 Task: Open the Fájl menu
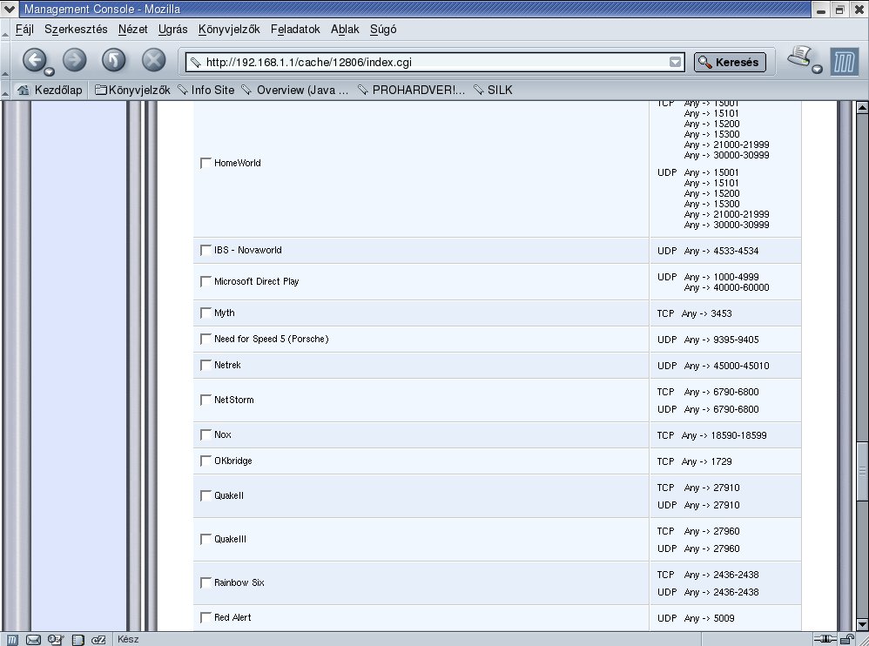click(24, 30)
